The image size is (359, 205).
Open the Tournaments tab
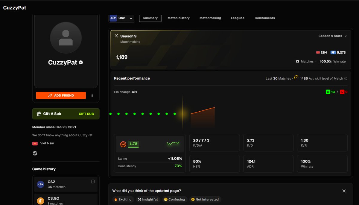pos(264,18)
